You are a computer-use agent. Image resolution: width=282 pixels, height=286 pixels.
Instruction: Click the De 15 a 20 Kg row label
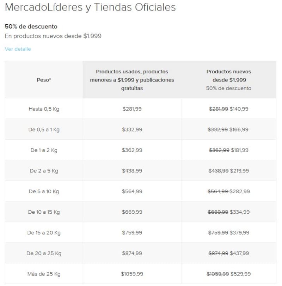click(x=44, y=233)
